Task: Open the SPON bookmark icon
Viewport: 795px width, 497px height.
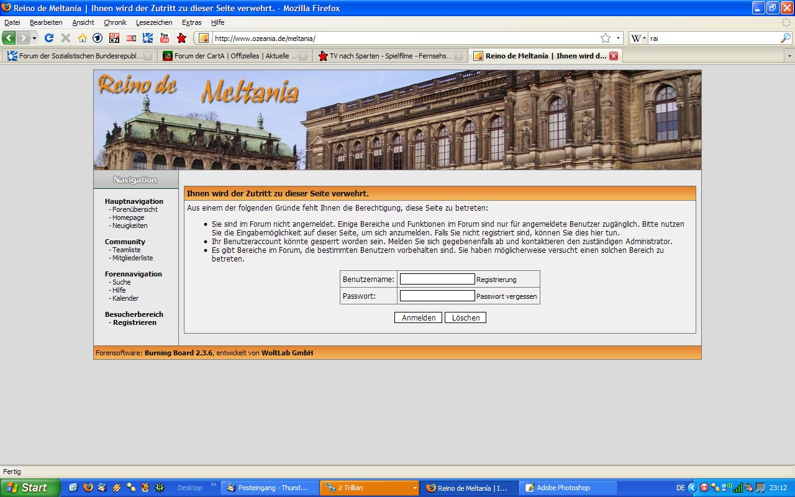Action: tap(114, 38)
